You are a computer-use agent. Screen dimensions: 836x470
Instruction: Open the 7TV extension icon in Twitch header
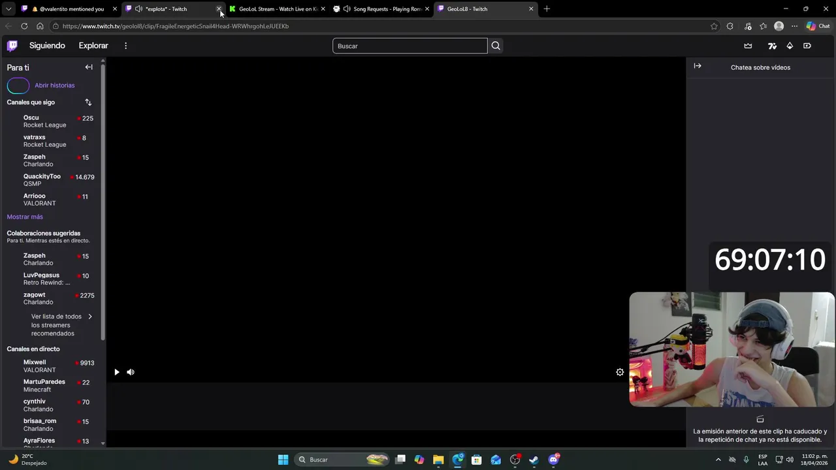click(772, 46)
